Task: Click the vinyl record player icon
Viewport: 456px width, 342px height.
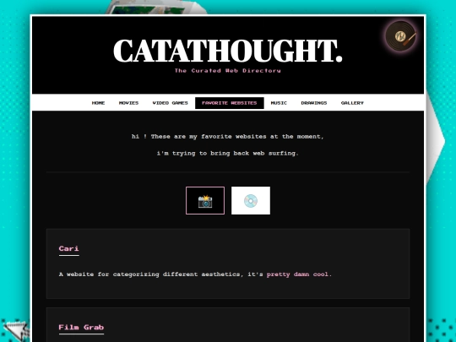Action: [401, 35]
